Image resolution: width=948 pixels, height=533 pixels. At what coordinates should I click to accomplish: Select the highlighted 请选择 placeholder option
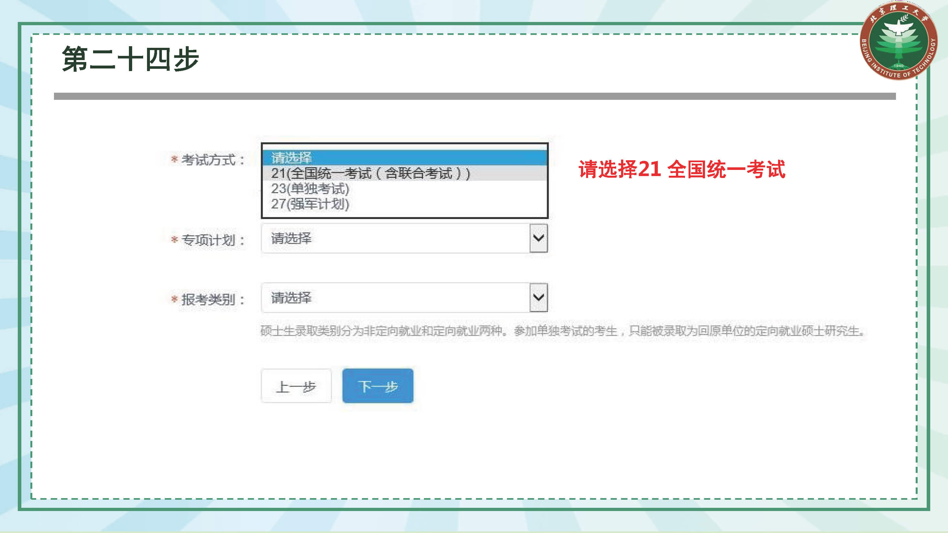click(291, 158)
